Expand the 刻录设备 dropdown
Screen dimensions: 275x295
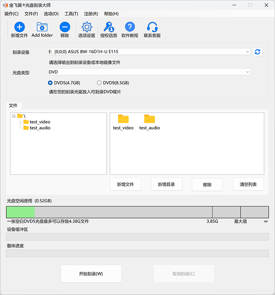(x=248, y=52)
